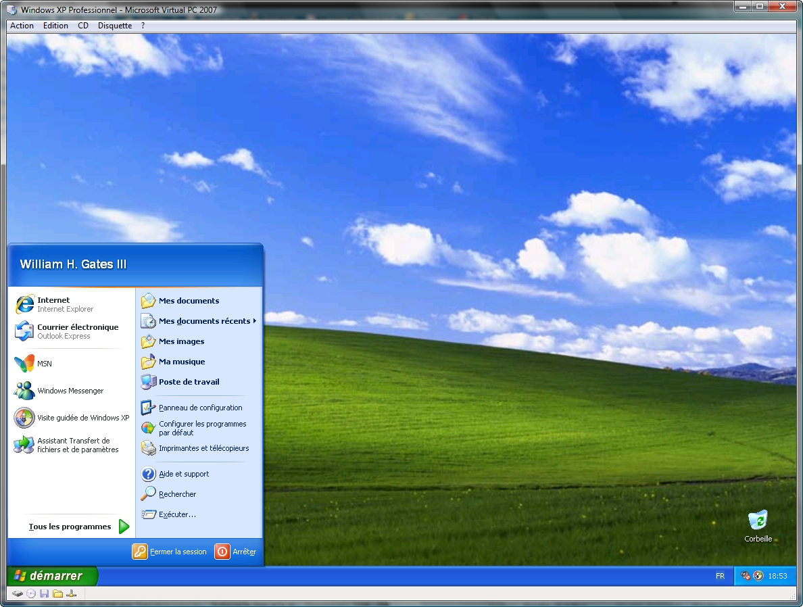Click the floppy disk icon in Virtual PC status bar
Image resolution: width=803 pixels, height=607 pixels.
(44, 593)
